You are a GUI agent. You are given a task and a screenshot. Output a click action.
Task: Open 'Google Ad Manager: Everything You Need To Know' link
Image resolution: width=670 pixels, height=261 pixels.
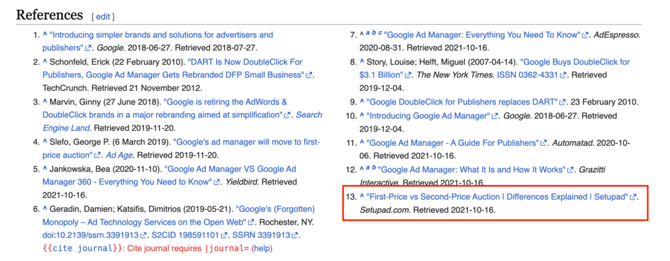click(483, 35)
